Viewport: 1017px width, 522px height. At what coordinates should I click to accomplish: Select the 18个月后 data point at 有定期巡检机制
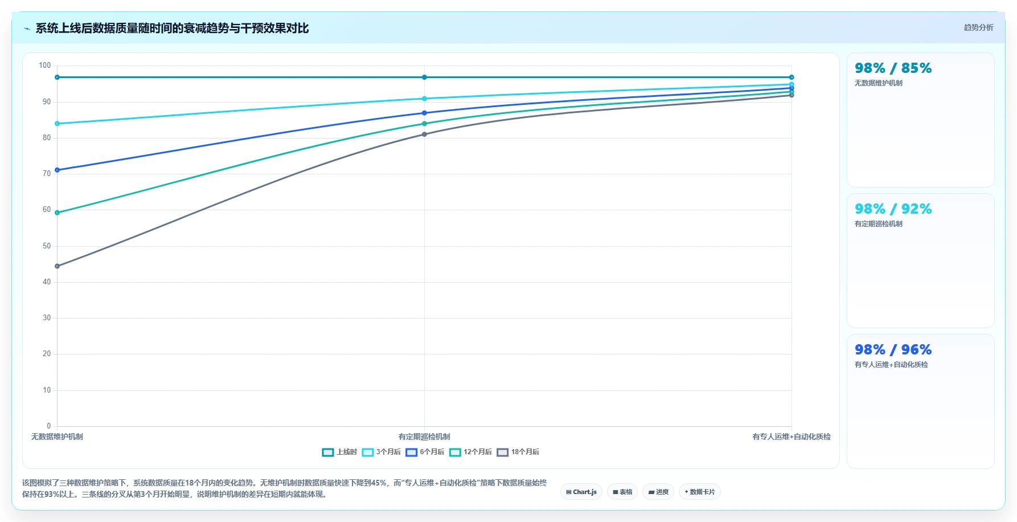coord(424,134)
